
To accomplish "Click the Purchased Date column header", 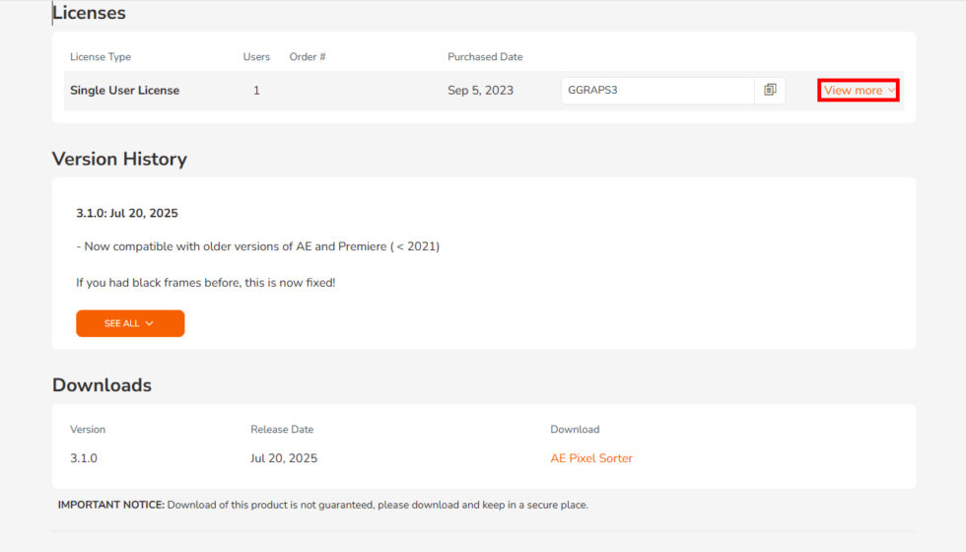I will pos(485,57).
